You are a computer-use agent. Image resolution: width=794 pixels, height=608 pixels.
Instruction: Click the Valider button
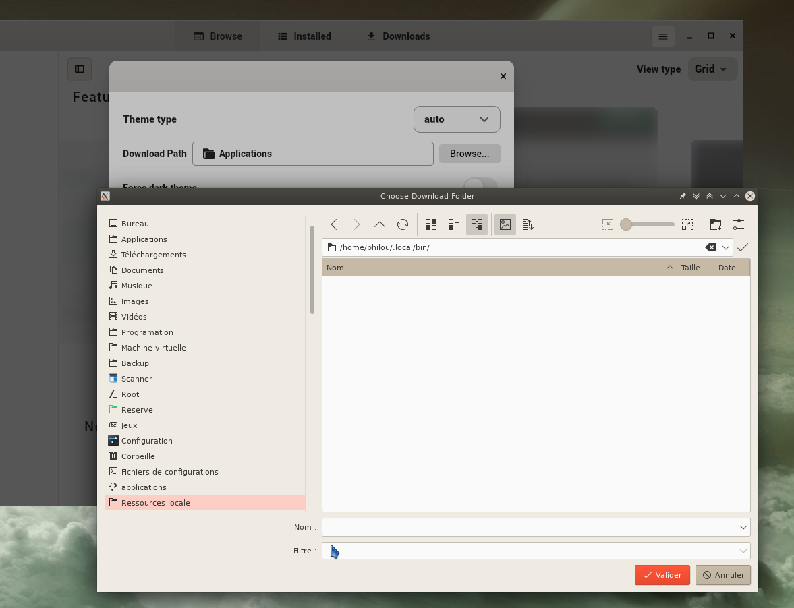coord(662,575)
